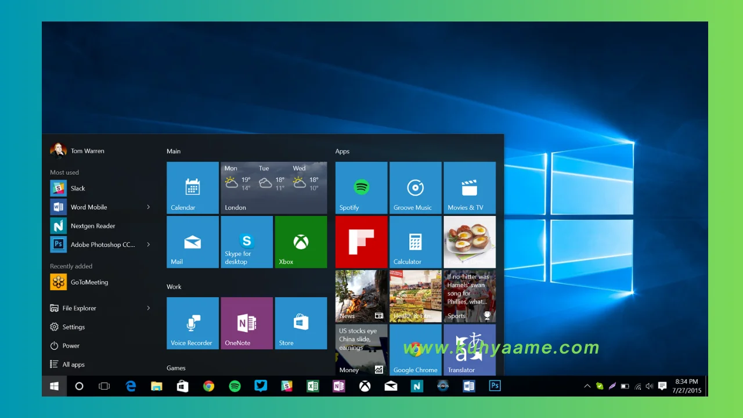Launch Microsoft Edge from the taskbar
The width and height of the screenshot is (743, 418).
pos(131,386)
